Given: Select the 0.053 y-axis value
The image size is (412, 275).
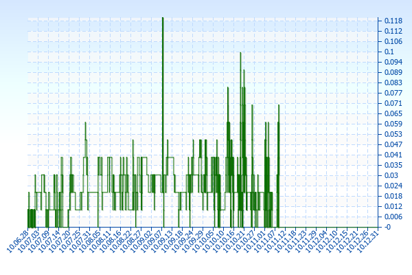Looking at the screenshot, I should point(393,134).
